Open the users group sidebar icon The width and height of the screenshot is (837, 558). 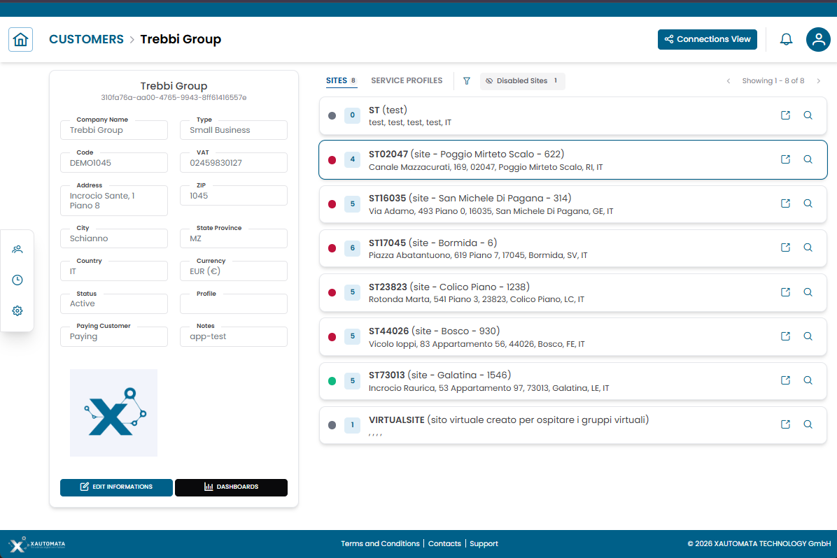[17, 249]
